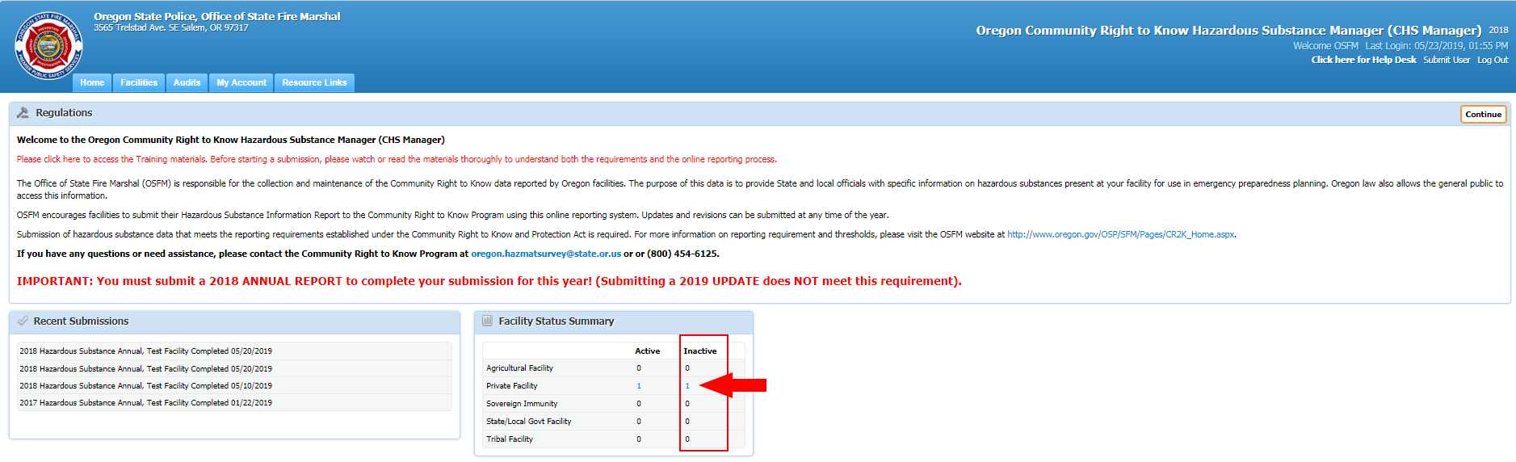Open the submission Completed 05/10/2019

click(x=145, y=385)
